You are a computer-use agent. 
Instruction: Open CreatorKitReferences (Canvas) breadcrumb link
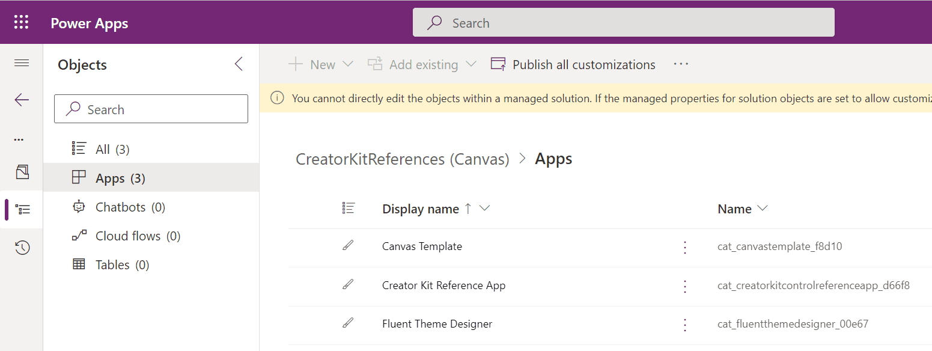(x=403, y=159)
